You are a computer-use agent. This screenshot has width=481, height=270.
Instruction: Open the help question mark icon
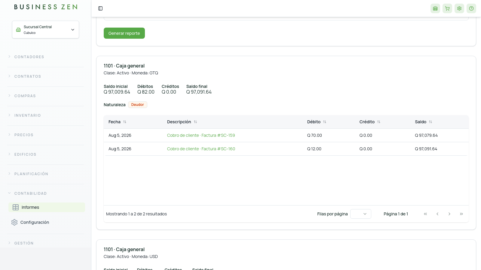pyautogui.click(x=471, y=8)
